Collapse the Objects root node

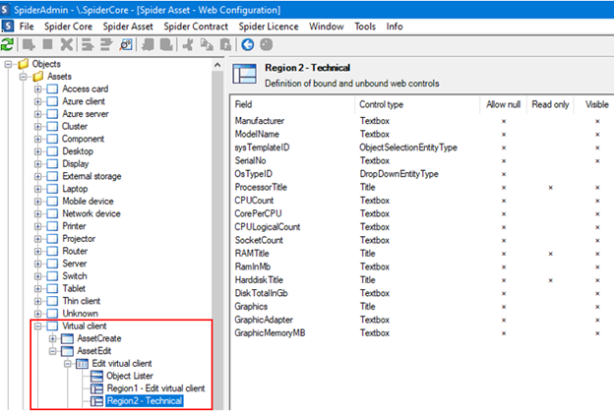click(x=8, y=64)
